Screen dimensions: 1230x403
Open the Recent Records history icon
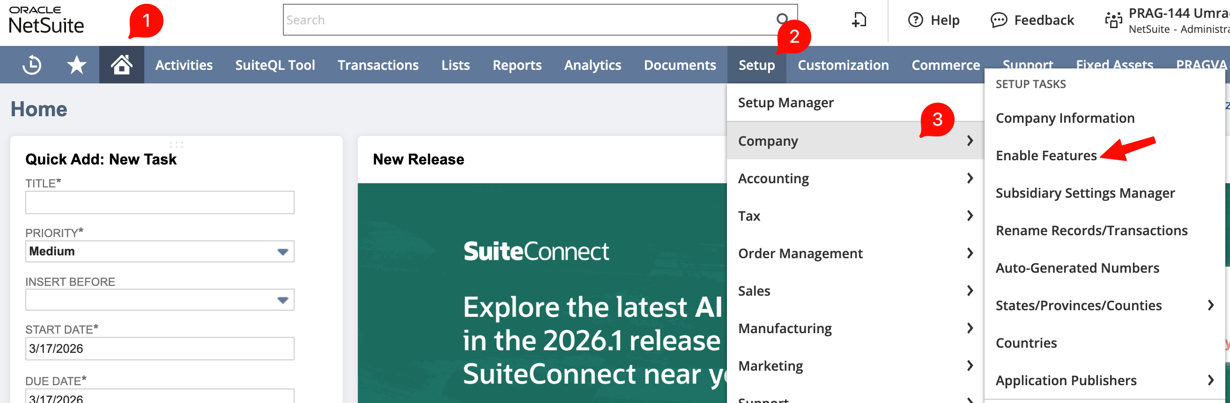[32, 65]
